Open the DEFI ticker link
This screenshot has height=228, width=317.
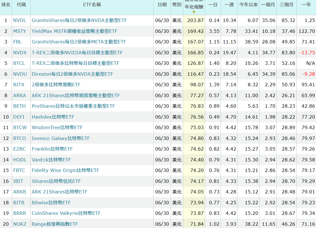coord(19,117)
